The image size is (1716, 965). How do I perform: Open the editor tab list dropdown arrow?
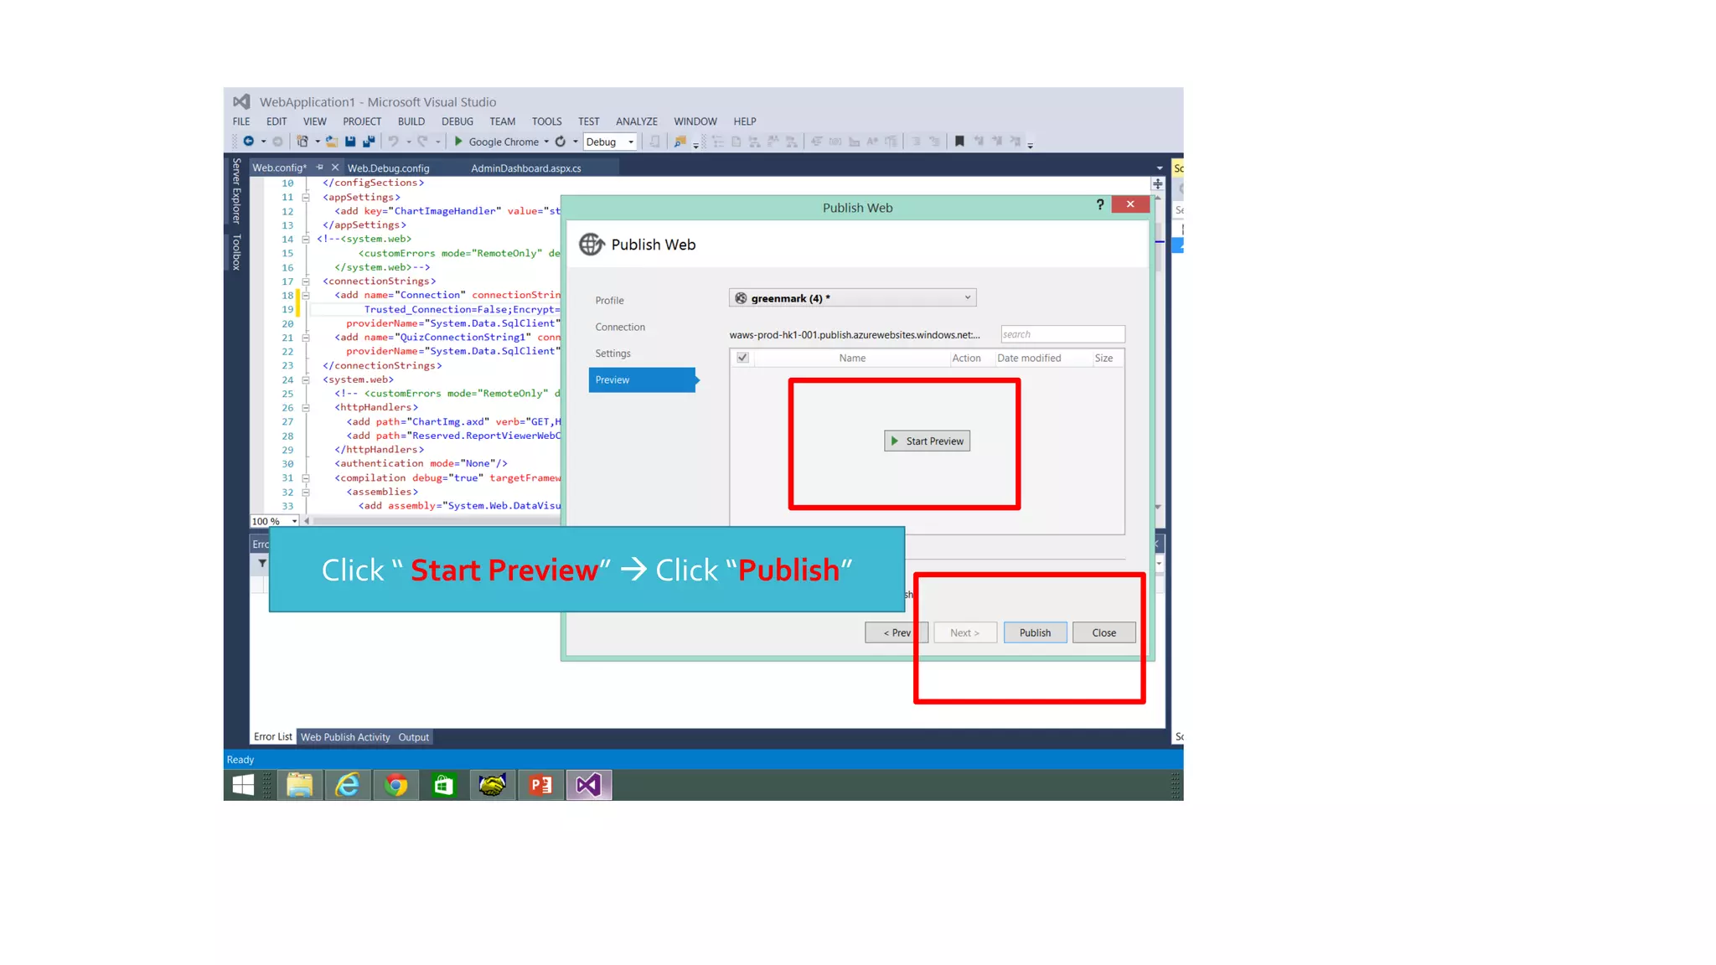[1160, 168]
